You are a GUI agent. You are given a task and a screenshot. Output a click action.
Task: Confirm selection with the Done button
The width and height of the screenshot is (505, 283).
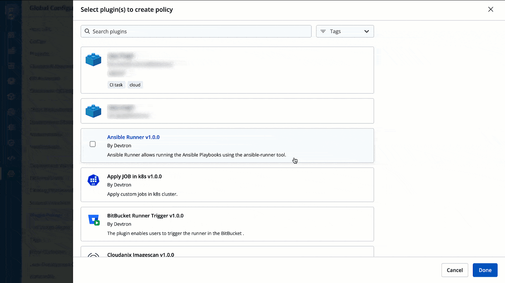coord(485,270)
